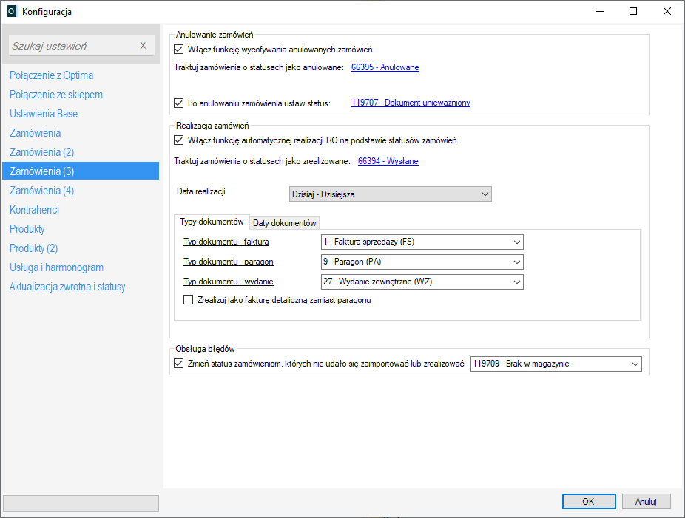
Task: Confirm settings with the OK button
Action: (588, 501)
